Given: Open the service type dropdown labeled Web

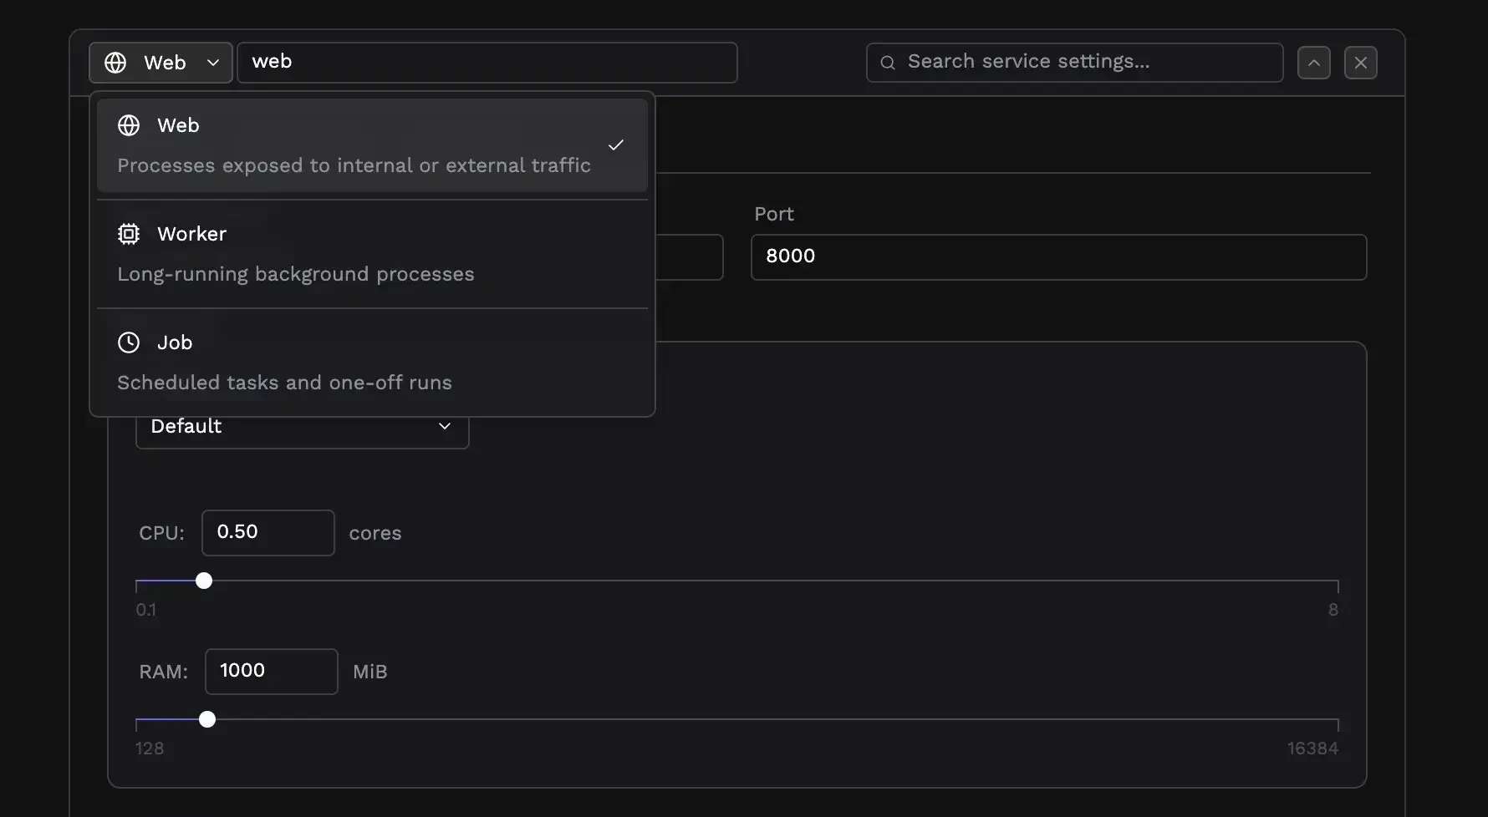Looking at the screenshot, I should coord(160,62).
